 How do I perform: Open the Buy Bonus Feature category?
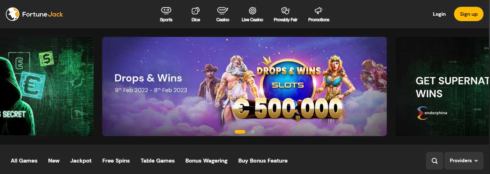click(263, 161)
